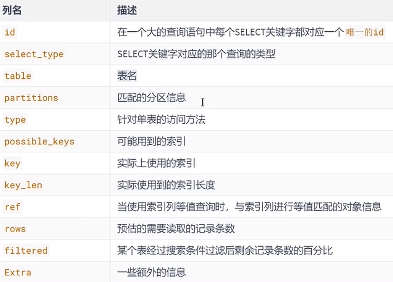Select the key_len code label
Image resolution: width=393 pixels, height=282 pixels.
pyautogui.click(x=23, y=185)
